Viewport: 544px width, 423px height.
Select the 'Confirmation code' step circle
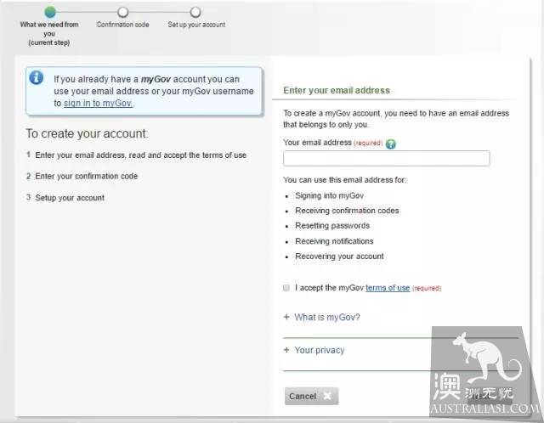(122, 12)
